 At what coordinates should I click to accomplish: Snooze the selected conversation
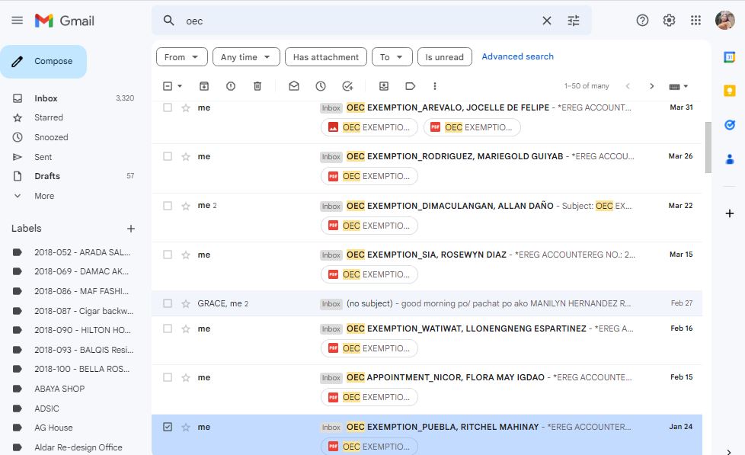click(321, 86)
